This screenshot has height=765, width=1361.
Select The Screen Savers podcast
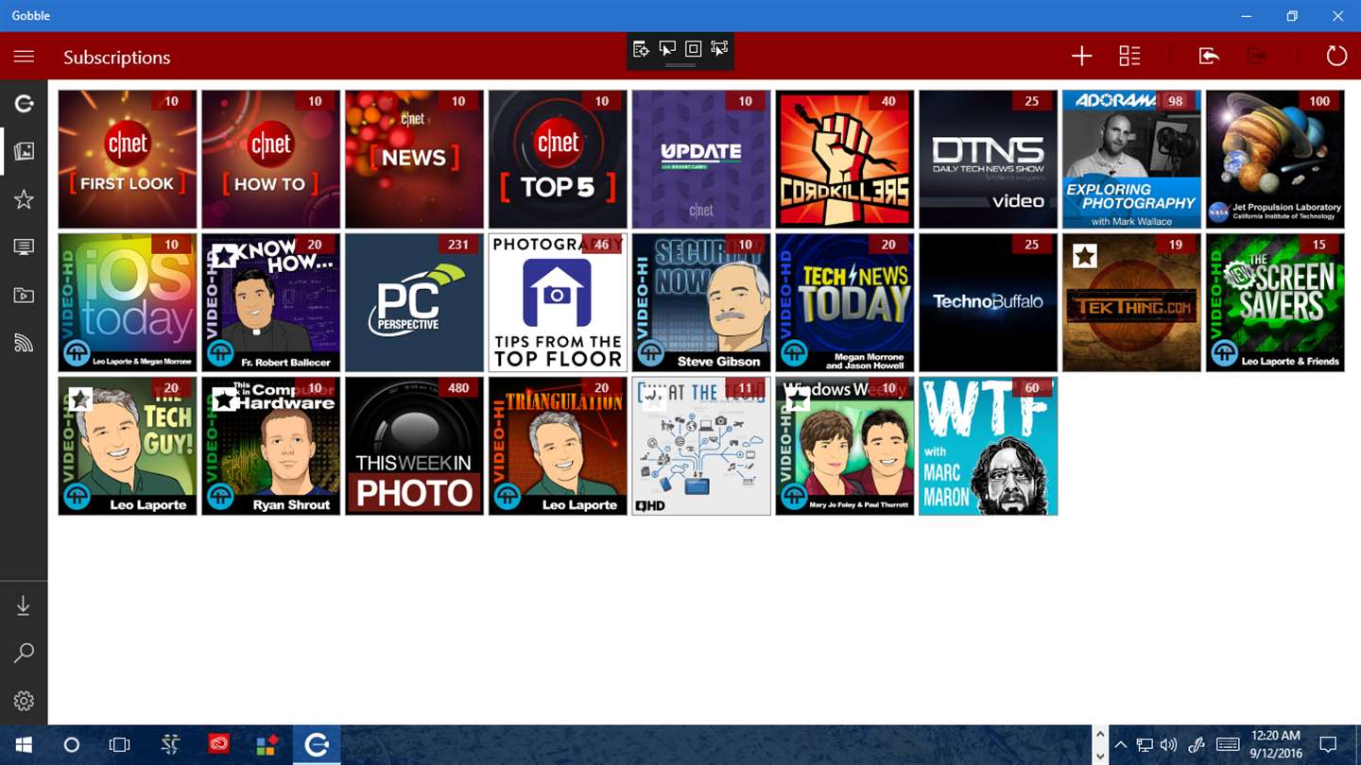(1275, 303)
